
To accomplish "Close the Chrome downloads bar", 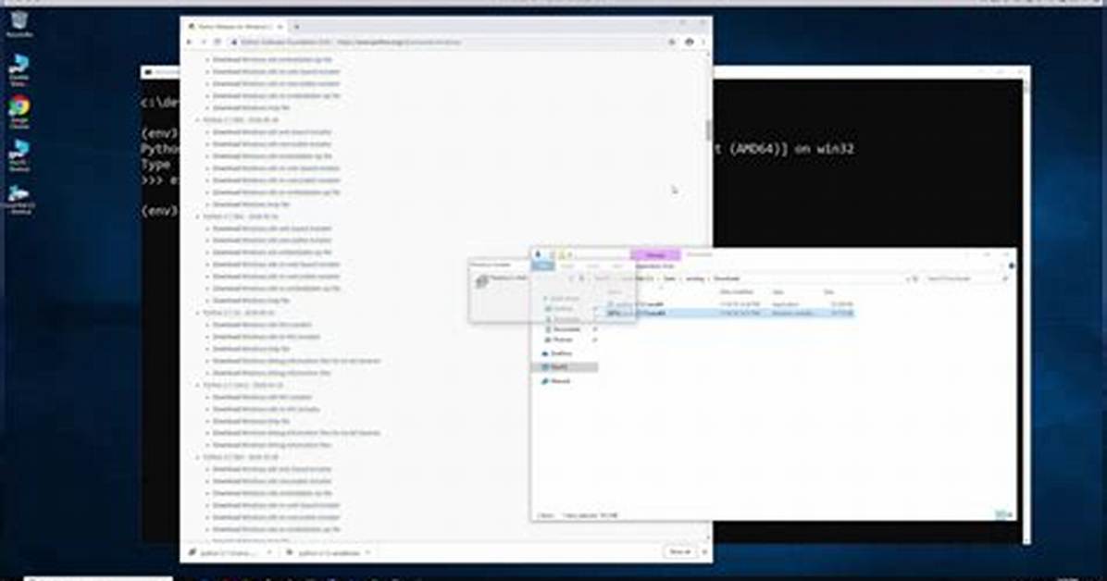I will [x=703, y=552].
